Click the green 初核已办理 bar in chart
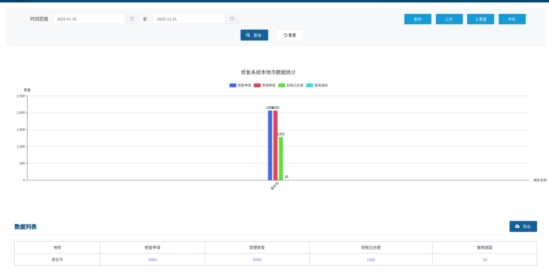This screenshot has width=549, height=273. 281,159
